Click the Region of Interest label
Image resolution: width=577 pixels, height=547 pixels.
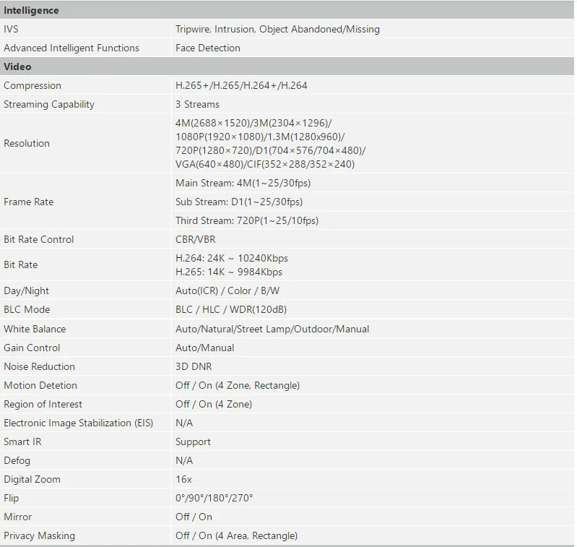[x=43, y=404]
